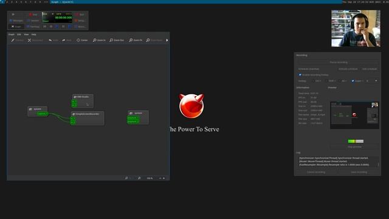Click the left magnifier icon in the Graph status bar
This screenshot has height=219, width=389.
[126, 178]
